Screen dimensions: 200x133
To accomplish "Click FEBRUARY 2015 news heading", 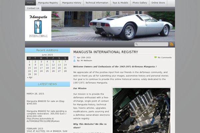I will click(x=35, y=129).
